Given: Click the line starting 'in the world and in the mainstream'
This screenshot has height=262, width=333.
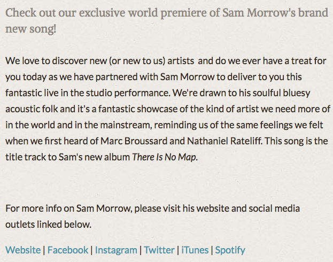Looking at the screenshot, I should (164, 125).
